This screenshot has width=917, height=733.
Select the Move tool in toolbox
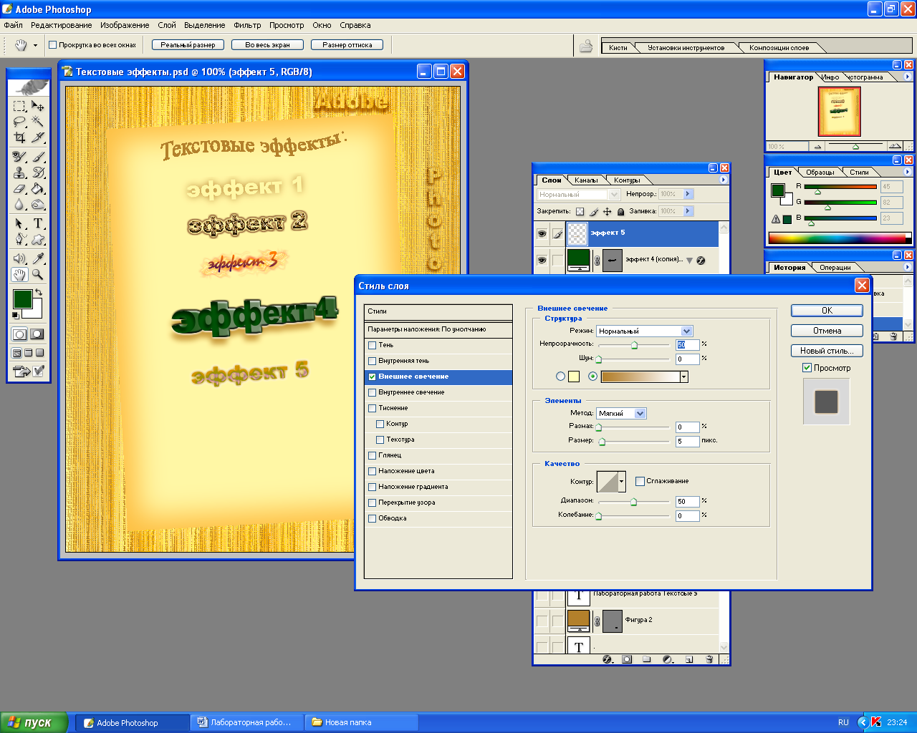coord(38,106)
